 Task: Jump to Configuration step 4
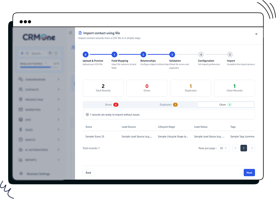pyautogui.click(x=201, y=55)
